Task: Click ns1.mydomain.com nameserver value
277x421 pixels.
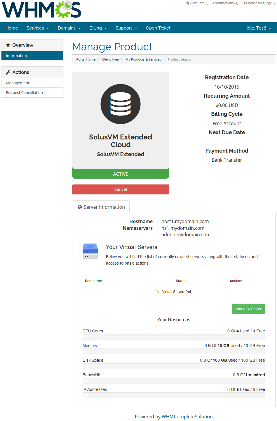Action: [x=183, y=228]
